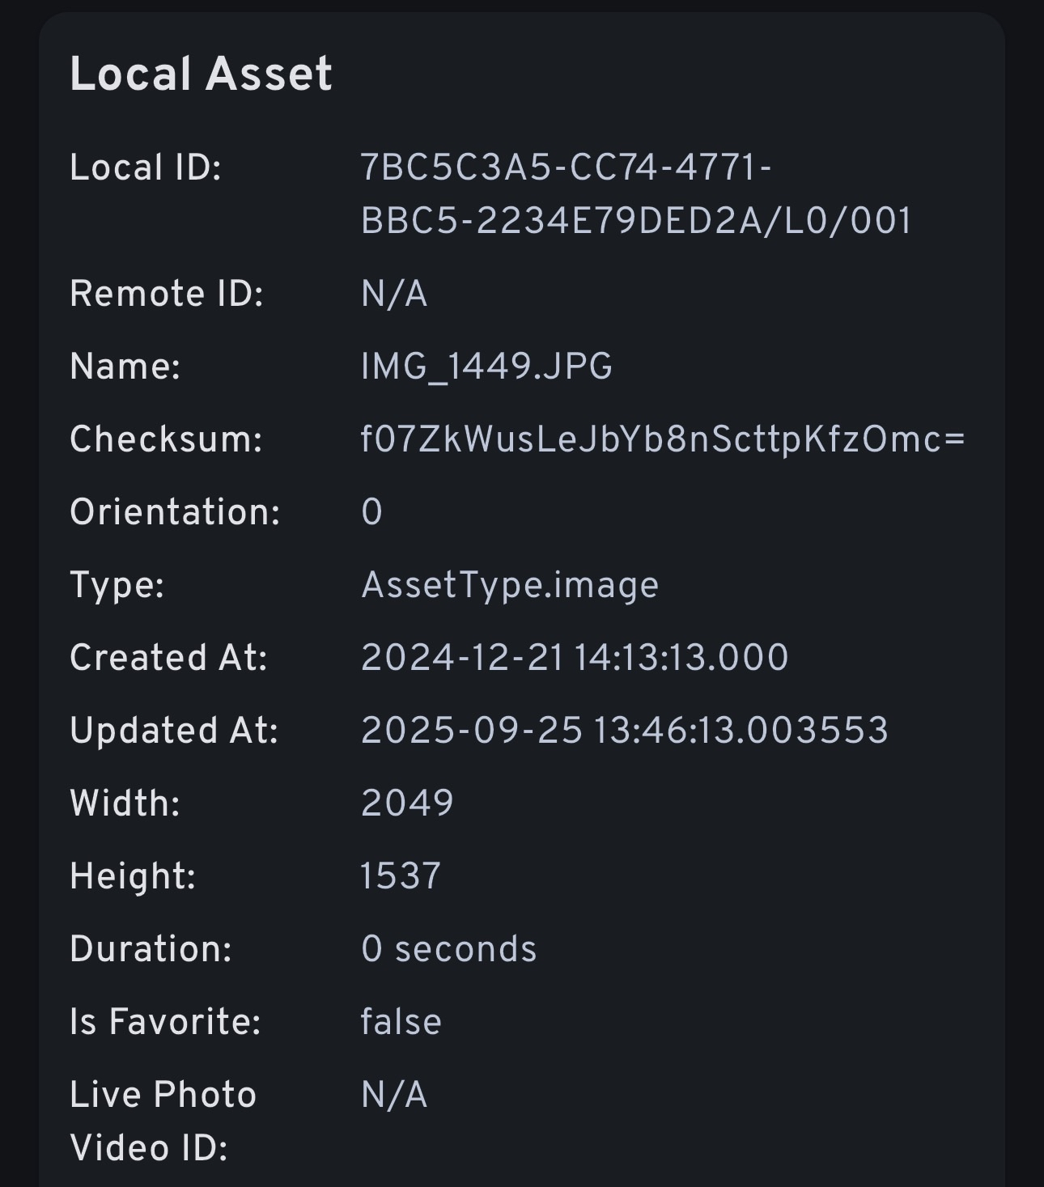Image resolution: width=1044 pixels, height=1187 pixels.
Task: Tap the Remote ID N/A value
Action: pos(394,294)
